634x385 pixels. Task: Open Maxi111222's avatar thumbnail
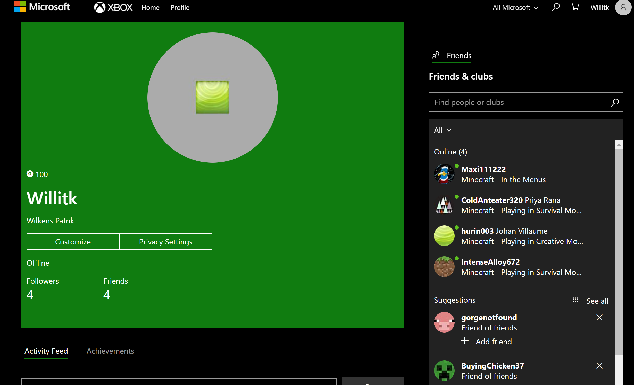pos(444,174)
